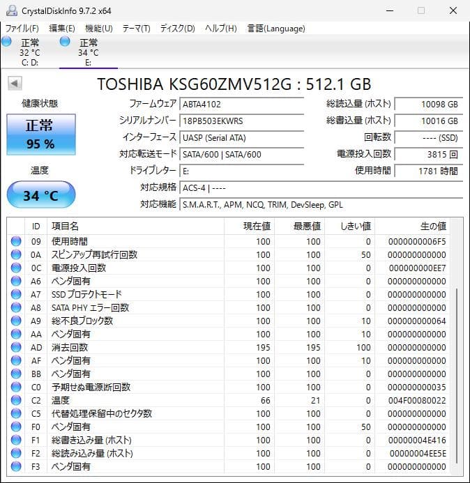This screenshot has height=483, width=470.
Task: Click the 34 °C temperature button
Action: pyautogui.click(x=41, y=194)
